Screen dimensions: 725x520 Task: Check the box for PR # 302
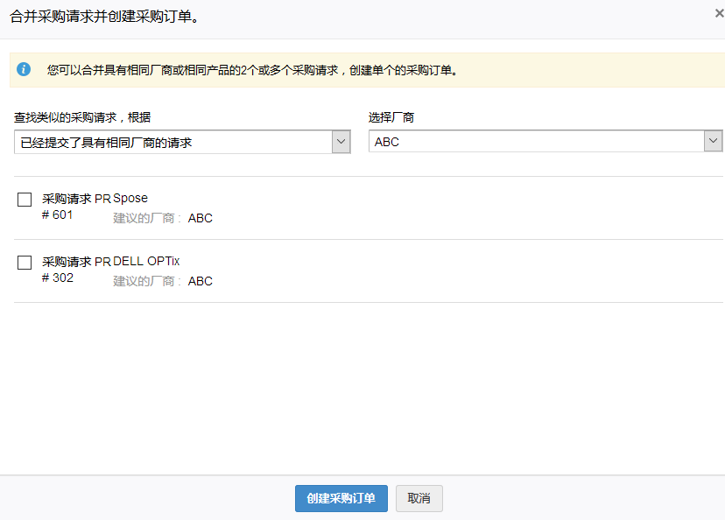(25, 263)
